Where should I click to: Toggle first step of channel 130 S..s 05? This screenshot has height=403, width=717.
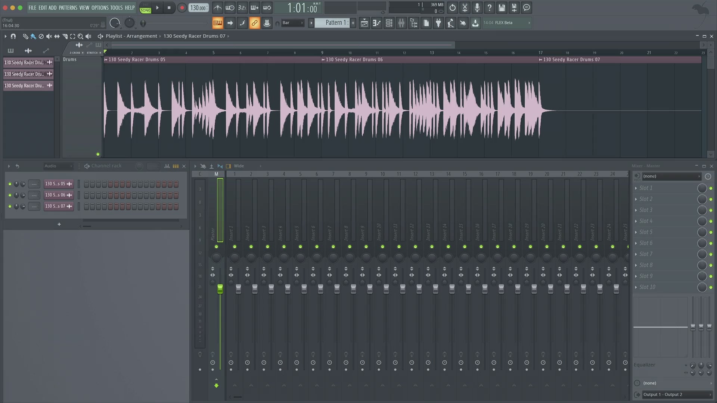pyautogui.click(x=86, y=184)
